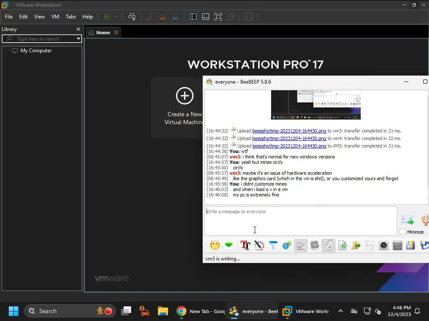429x321 pixels.
Task: Click the dark window toolbar icon in BeeBEEP
Action: click(397, 245)
